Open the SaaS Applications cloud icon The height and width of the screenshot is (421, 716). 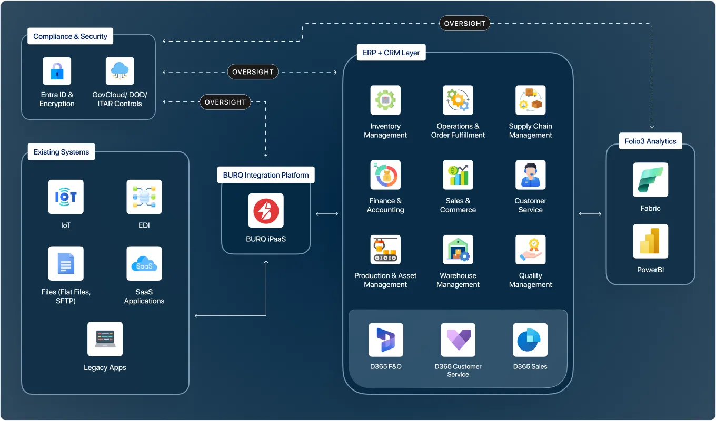pos(144,263)
